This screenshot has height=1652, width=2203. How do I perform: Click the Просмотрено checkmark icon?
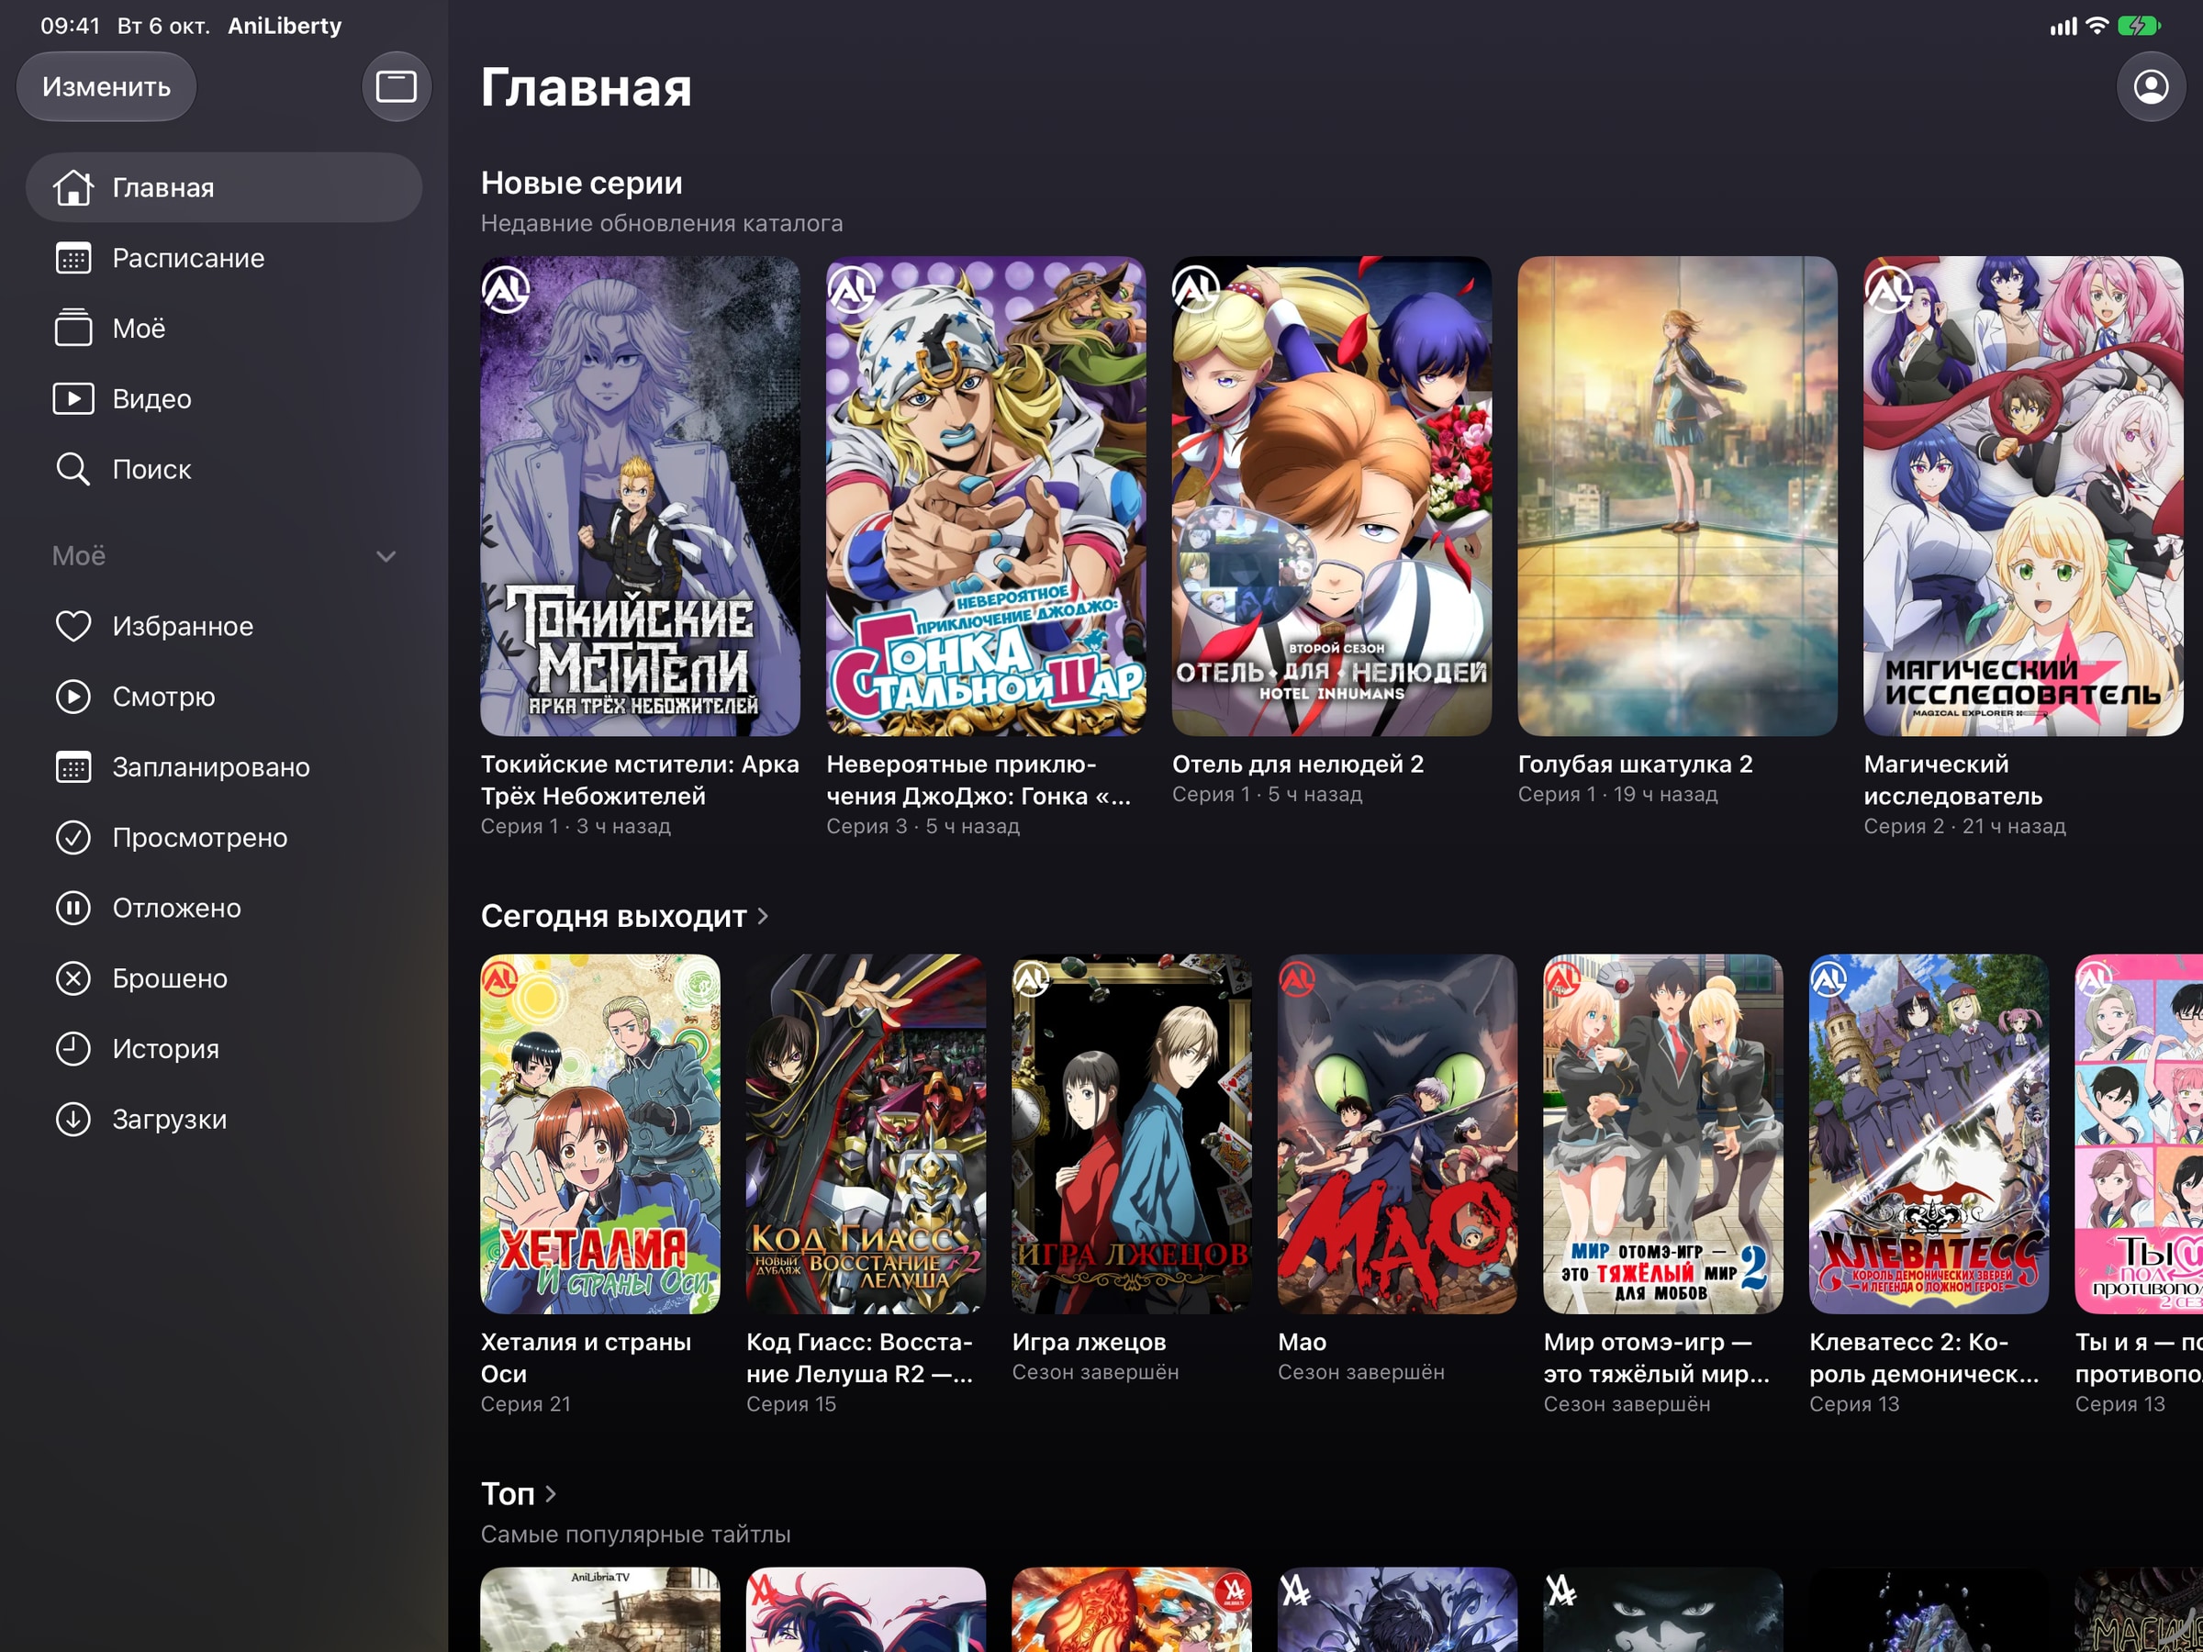73,837
